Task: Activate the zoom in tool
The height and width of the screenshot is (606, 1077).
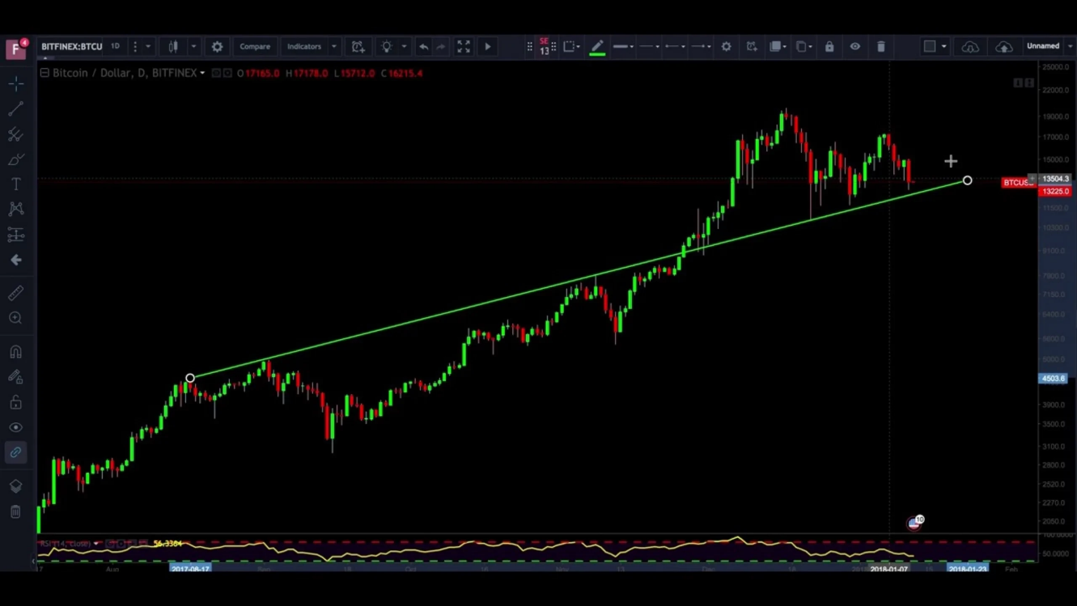Action: (x=15, y=319)
